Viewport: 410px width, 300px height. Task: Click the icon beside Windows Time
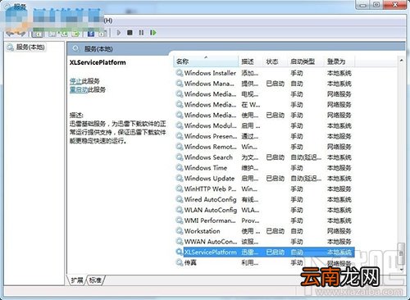[x=180, y=168]
